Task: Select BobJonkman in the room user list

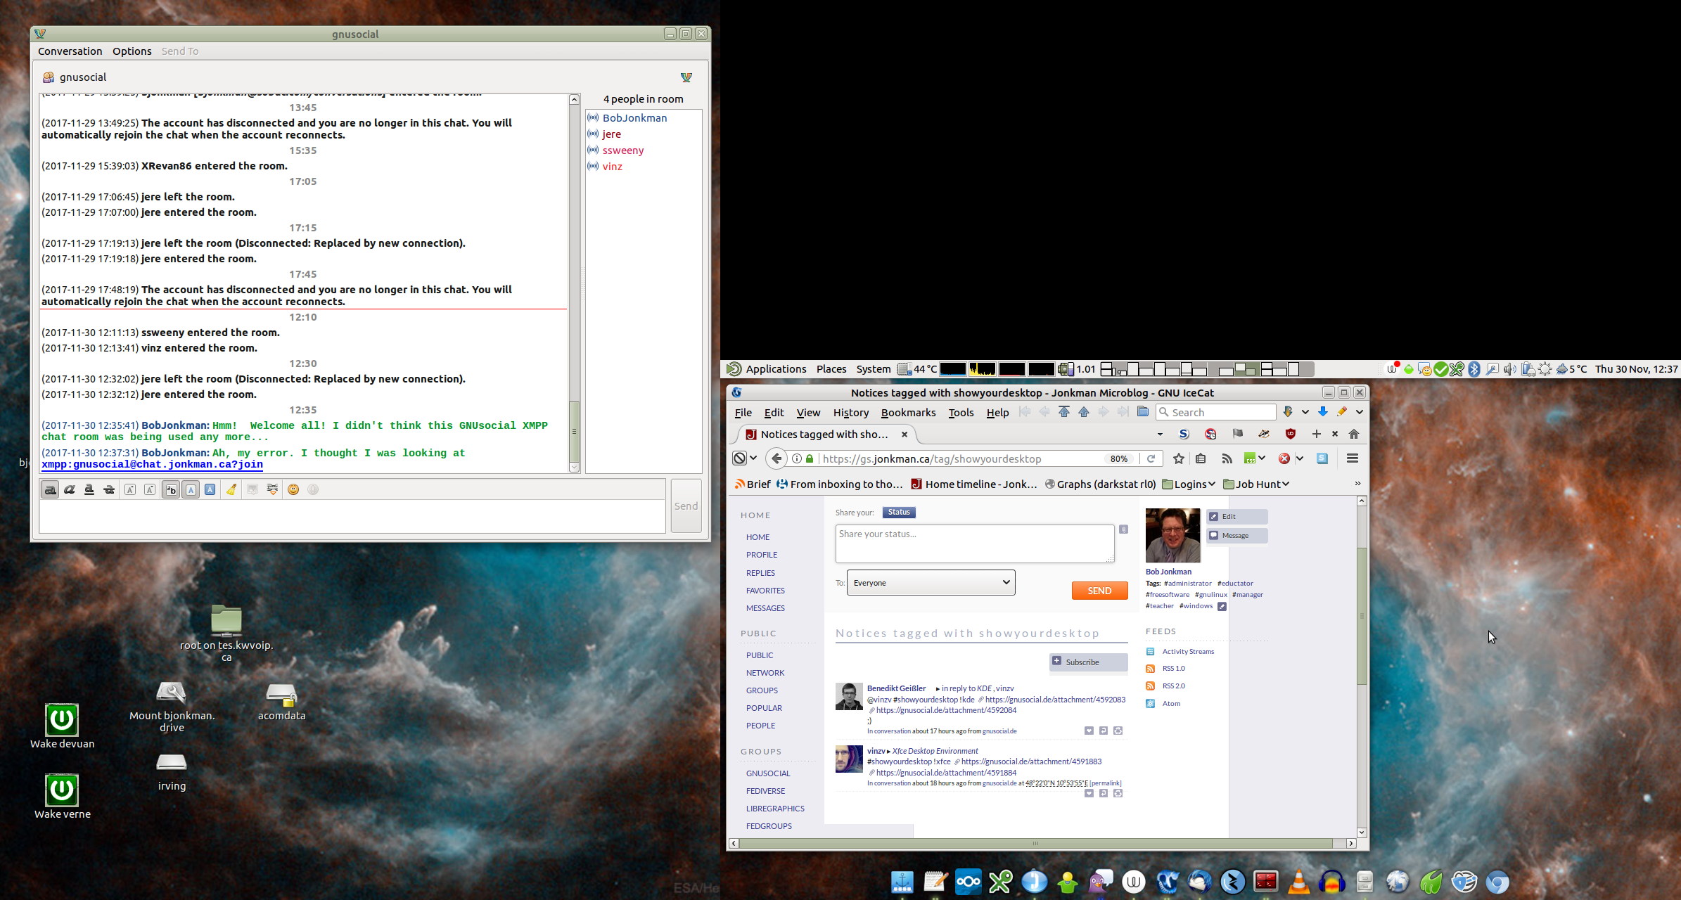Action: click(634, 118)
